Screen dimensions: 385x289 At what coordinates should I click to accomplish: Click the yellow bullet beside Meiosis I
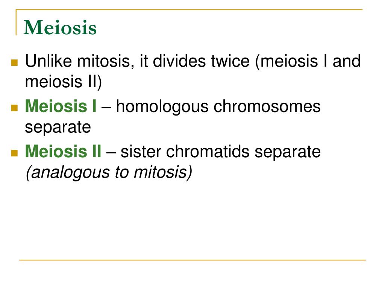15,108
